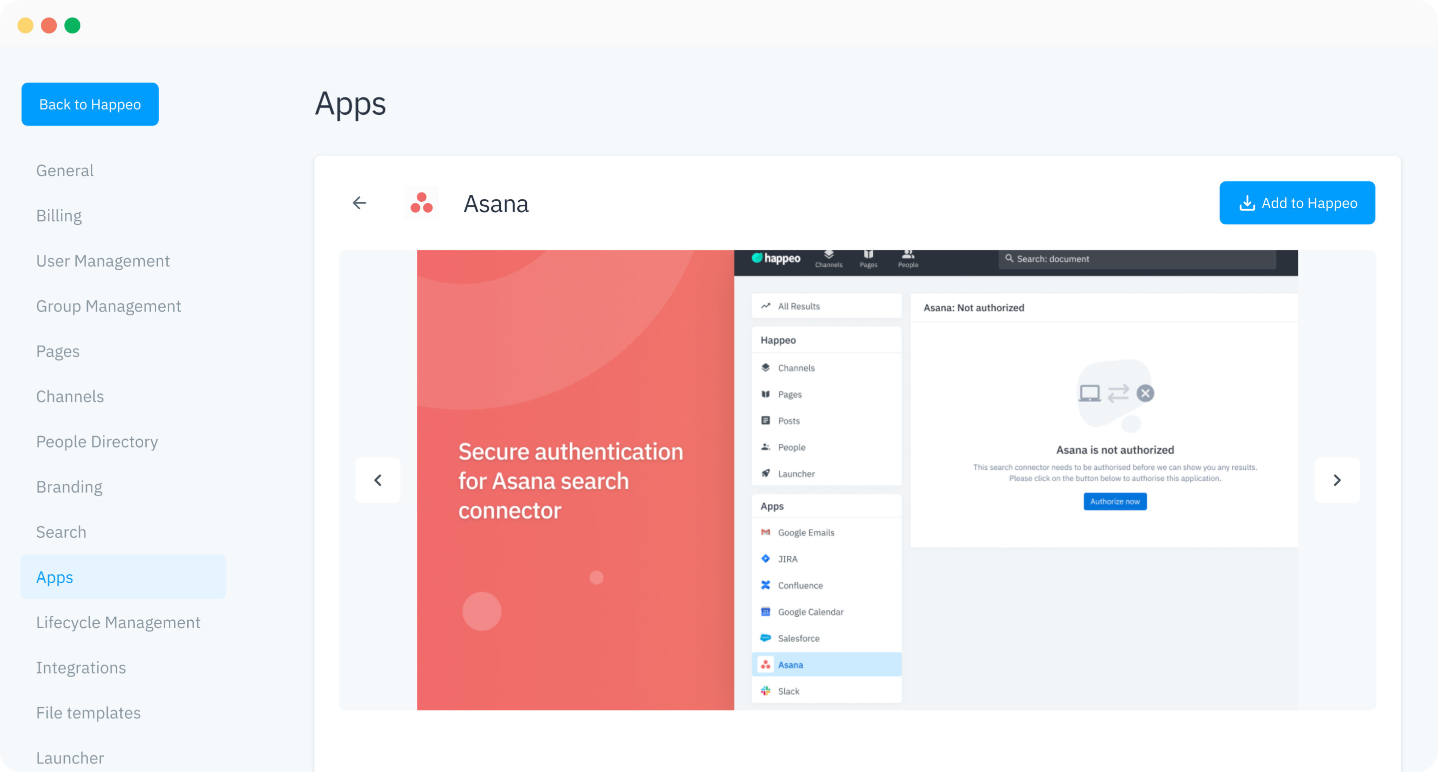Screen dimensions: 1438x772
Task: Open Launcher settings in sidebar
Action: [70, 758]
